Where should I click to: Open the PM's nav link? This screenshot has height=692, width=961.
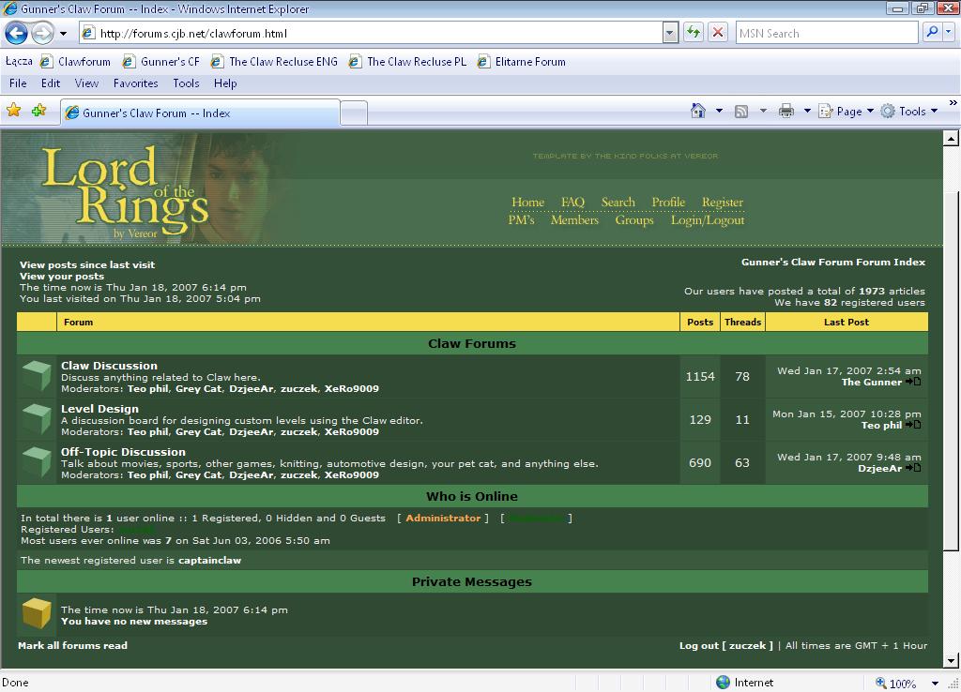point(521,219)
